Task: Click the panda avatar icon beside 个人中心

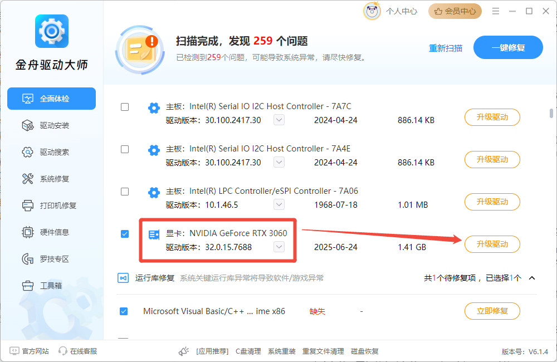Action: point(372,11)
